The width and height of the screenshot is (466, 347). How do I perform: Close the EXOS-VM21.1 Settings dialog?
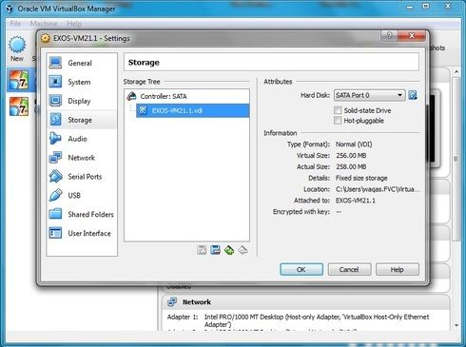tap(412, 35)
